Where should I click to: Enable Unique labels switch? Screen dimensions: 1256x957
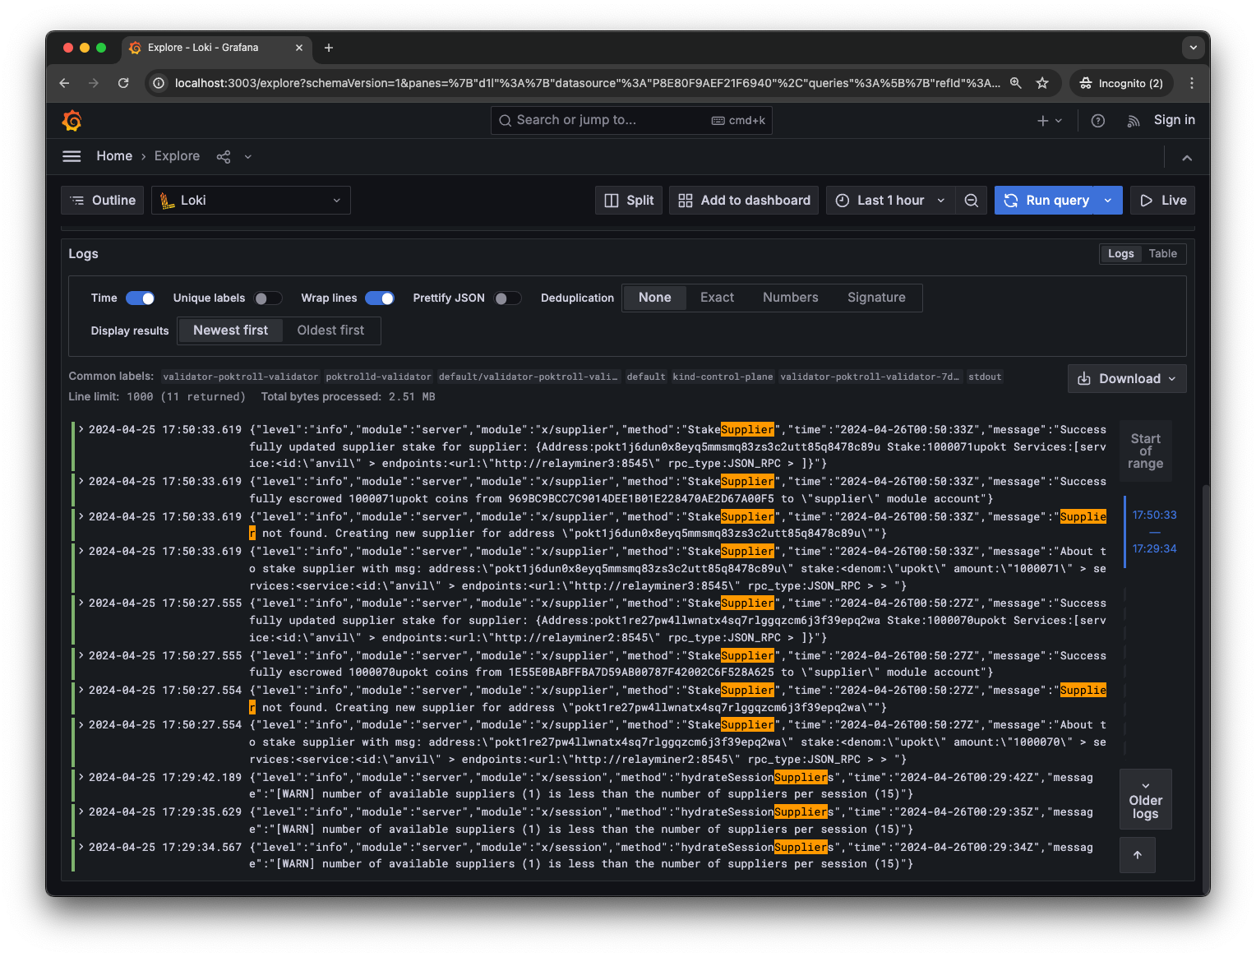coord(268,298)
